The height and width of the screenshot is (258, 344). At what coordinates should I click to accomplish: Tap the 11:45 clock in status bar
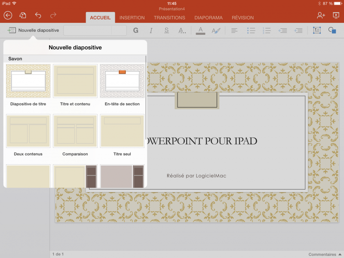172,3
